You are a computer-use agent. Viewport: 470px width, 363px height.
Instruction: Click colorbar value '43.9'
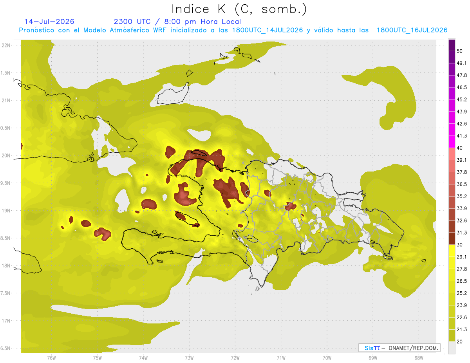(x=462, y=112)
